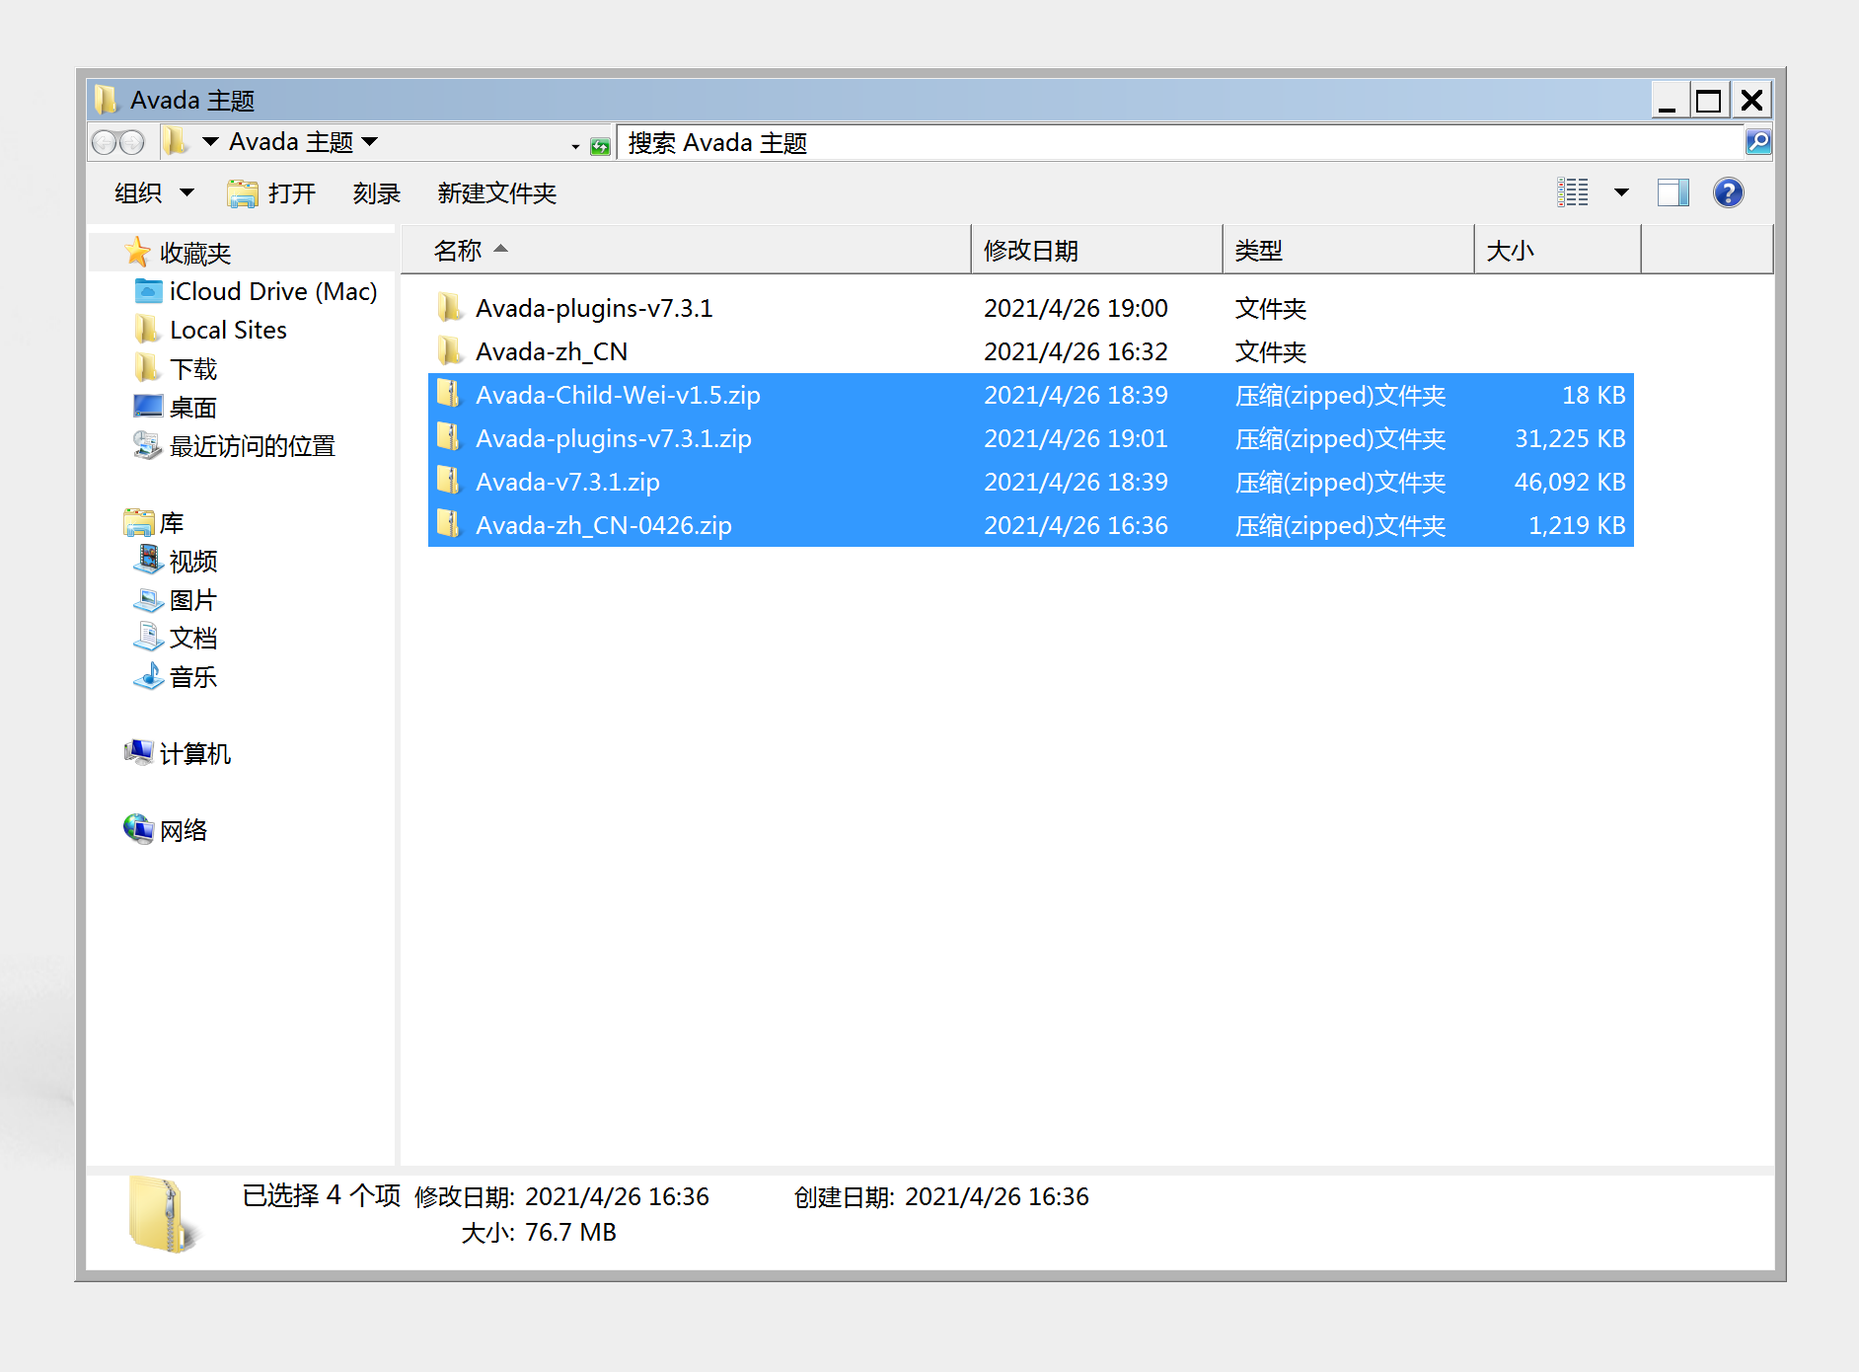
Task: Select the file name Avada-v7.3.1.zip
Action: pyautogui.click(x=567, y=482)
